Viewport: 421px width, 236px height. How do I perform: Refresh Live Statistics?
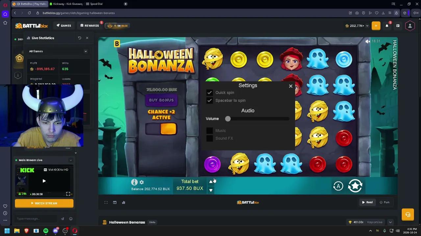[x=80, y=38]
